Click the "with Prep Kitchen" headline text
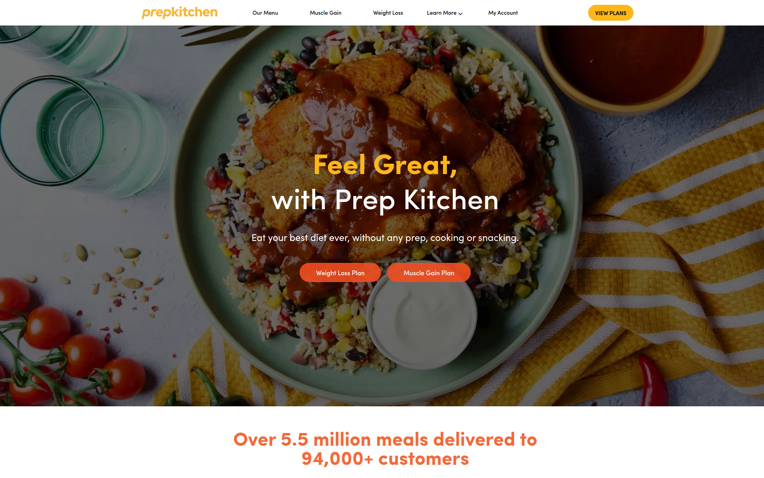This screenshot has height=478, width=764. coord(385,200)
